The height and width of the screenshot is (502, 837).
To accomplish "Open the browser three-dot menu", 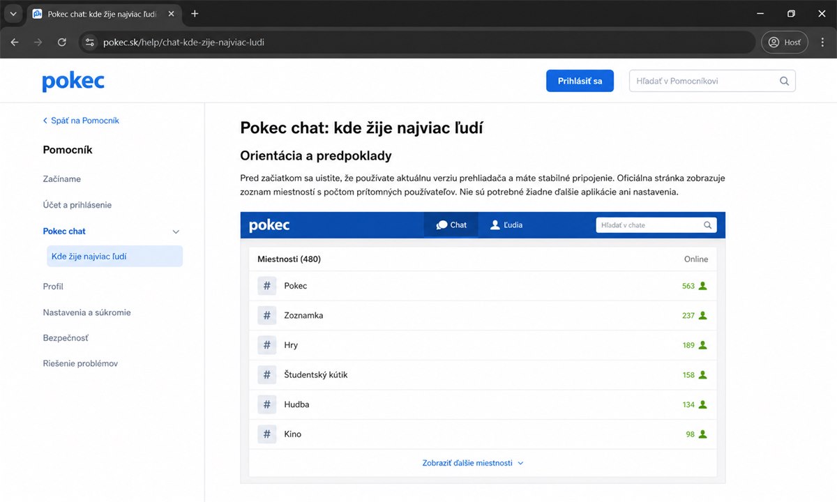I will click(823, 42).
